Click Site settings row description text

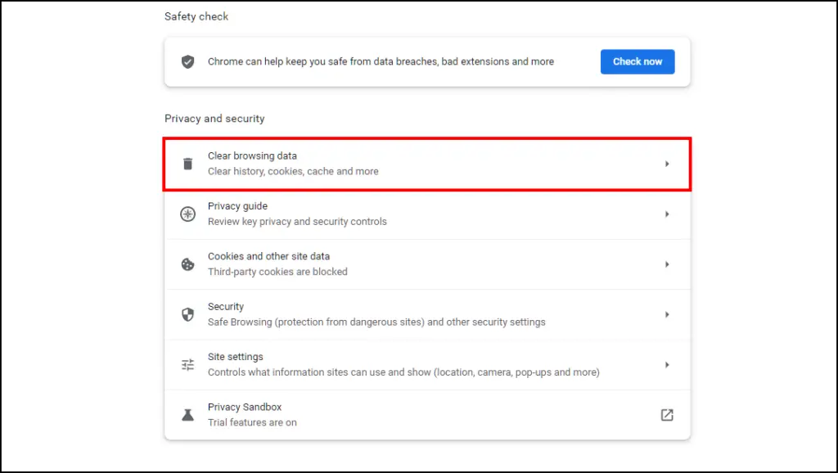[403, 372]
